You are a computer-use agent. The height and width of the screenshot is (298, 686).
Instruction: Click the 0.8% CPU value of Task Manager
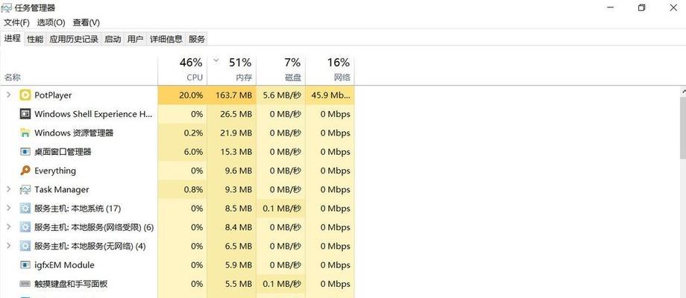[194, 189]
